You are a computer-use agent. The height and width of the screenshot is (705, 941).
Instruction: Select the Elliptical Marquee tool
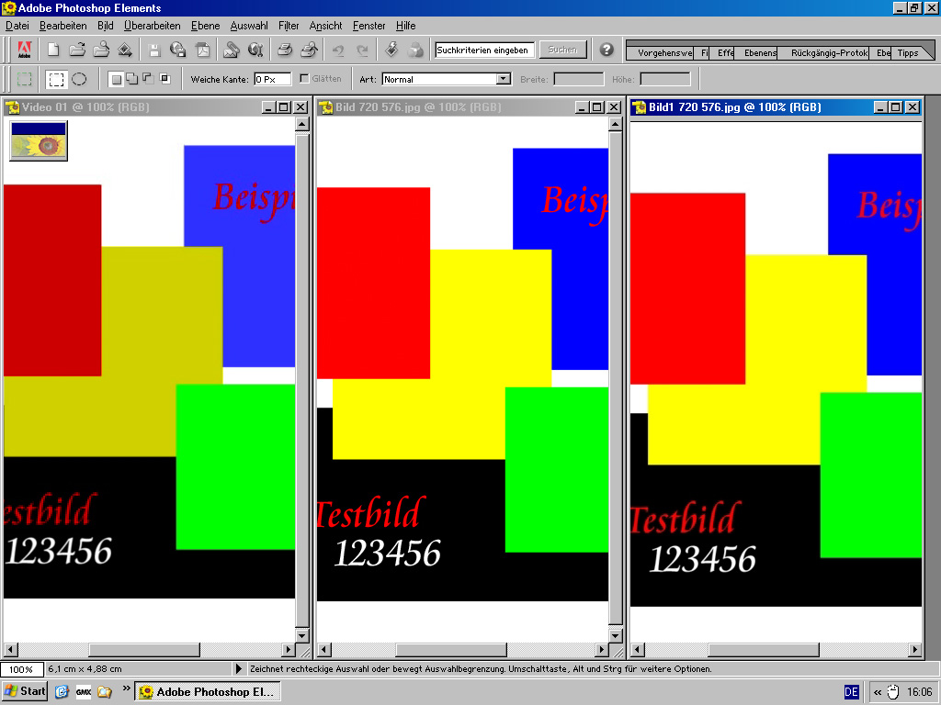pyautogui.click(x=80, y=79)
